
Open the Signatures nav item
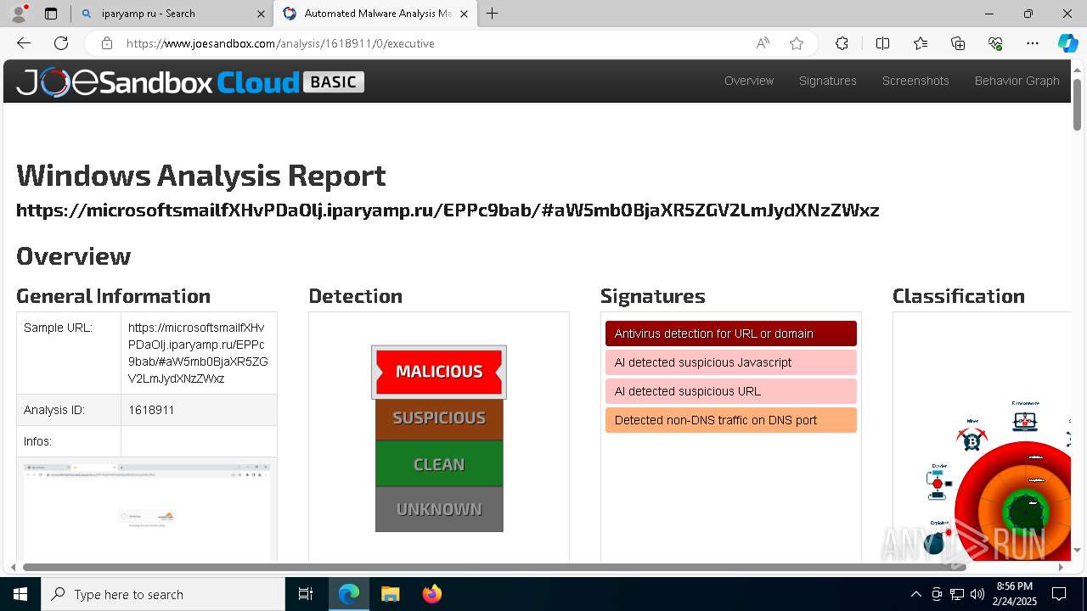828,81
